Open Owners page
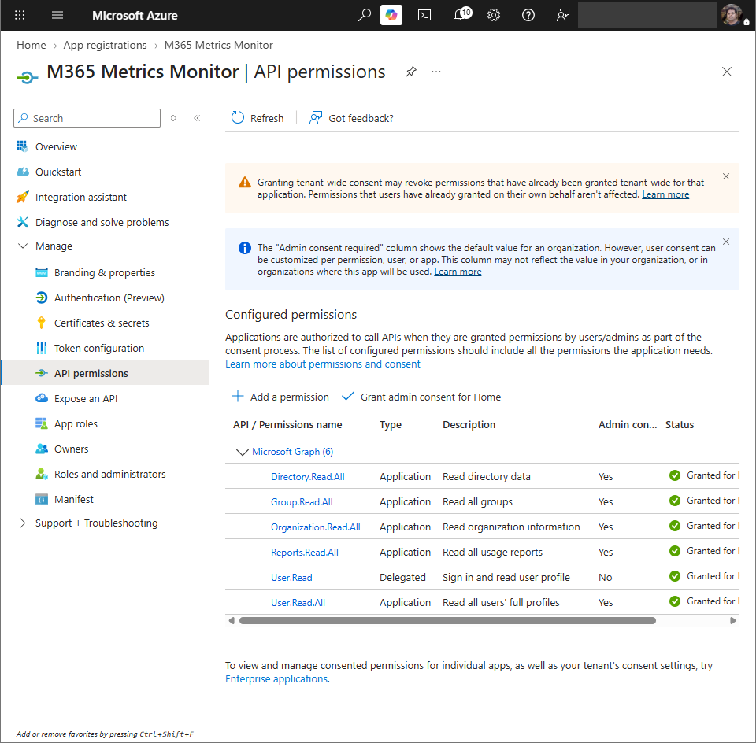Image resolution: width=756 pixels, height=743 pixels. point(71,449)
